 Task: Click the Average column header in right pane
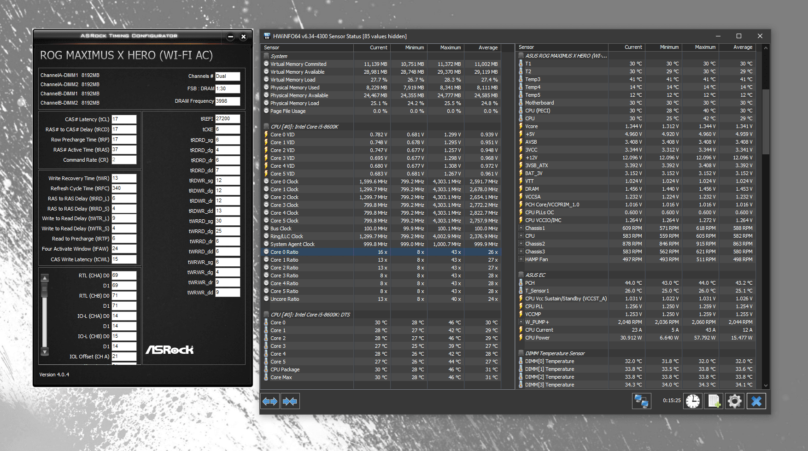pos(737,47)
